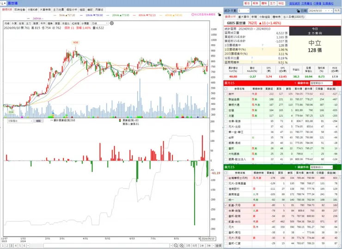Toggle the 外資 chart overlay button
The height and width of the screenshot is (249, 342).
(14, 24)
